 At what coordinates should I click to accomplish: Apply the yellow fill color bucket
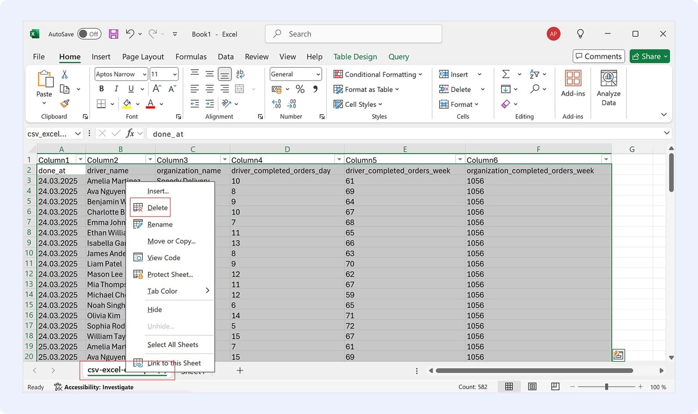tap(127, 103)
